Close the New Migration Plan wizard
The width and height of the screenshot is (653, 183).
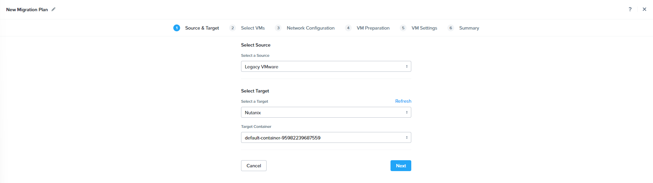[644, 9]
